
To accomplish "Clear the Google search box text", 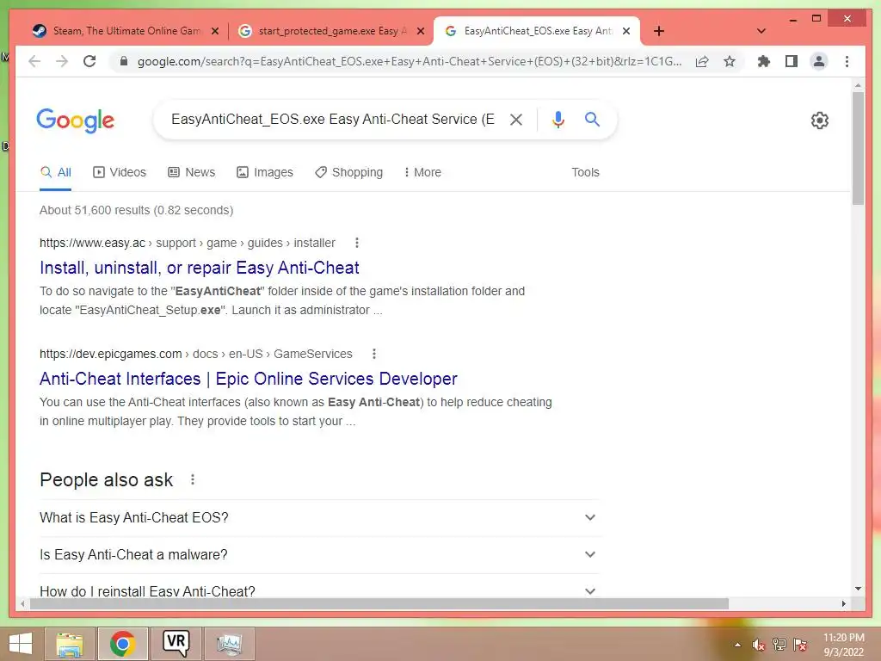I will (516, 119).
